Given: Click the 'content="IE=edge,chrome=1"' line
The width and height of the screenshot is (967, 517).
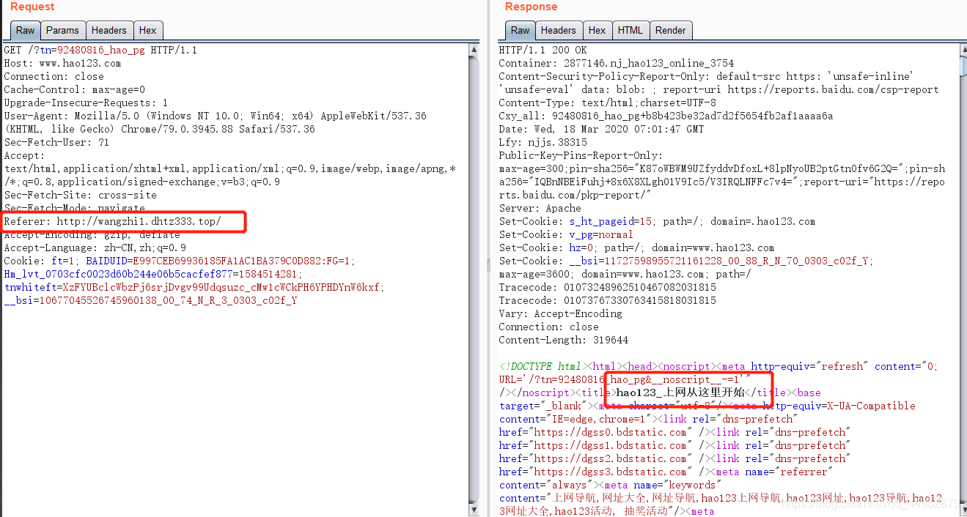Looking at the screenshot, I should click(647, 419).
